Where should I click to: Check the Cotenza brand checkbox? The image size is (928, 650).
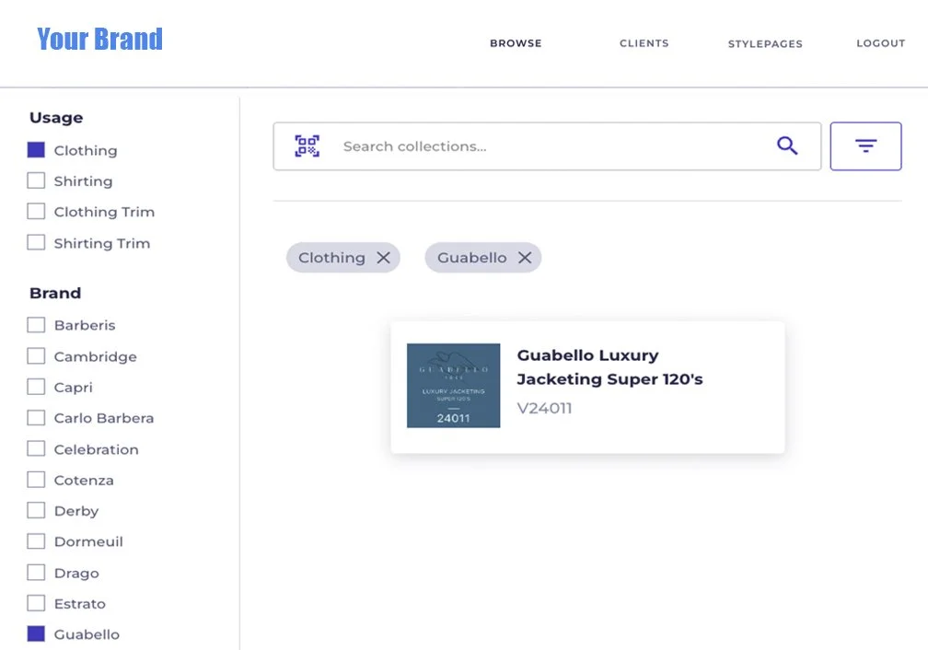pos(36,480)
